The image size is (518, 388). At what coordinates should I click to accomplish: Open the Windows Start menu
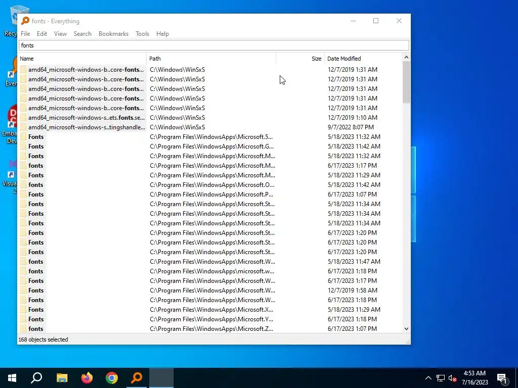coord(12,378)
